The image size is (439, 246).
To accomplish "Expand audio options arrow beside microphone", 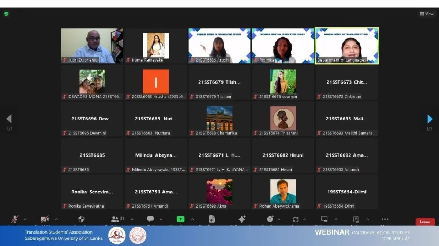I will click(x=25, y=219).
